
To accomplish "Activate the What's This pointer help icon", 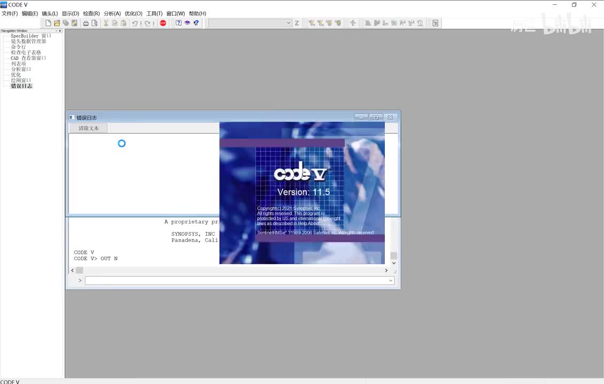I will coord(196,23).
